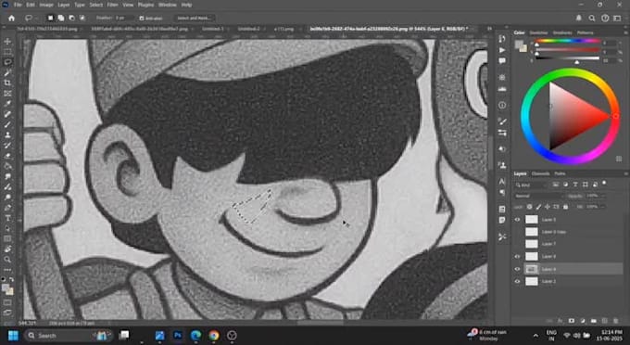
Task: Select the Paint Bucket tool
Action: tap(7, 166)
